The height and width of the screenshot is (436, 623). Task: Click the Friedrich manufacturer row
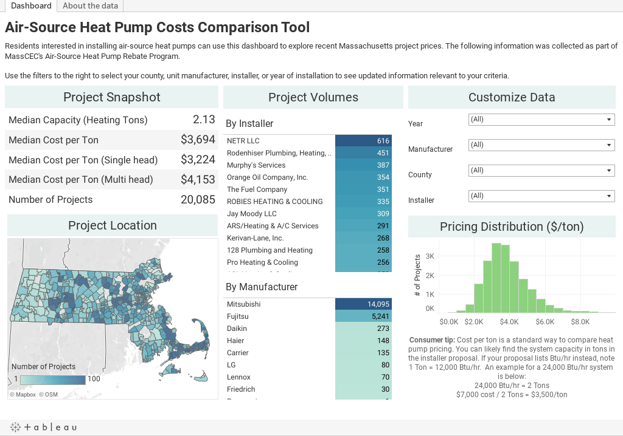coord(307,389)
